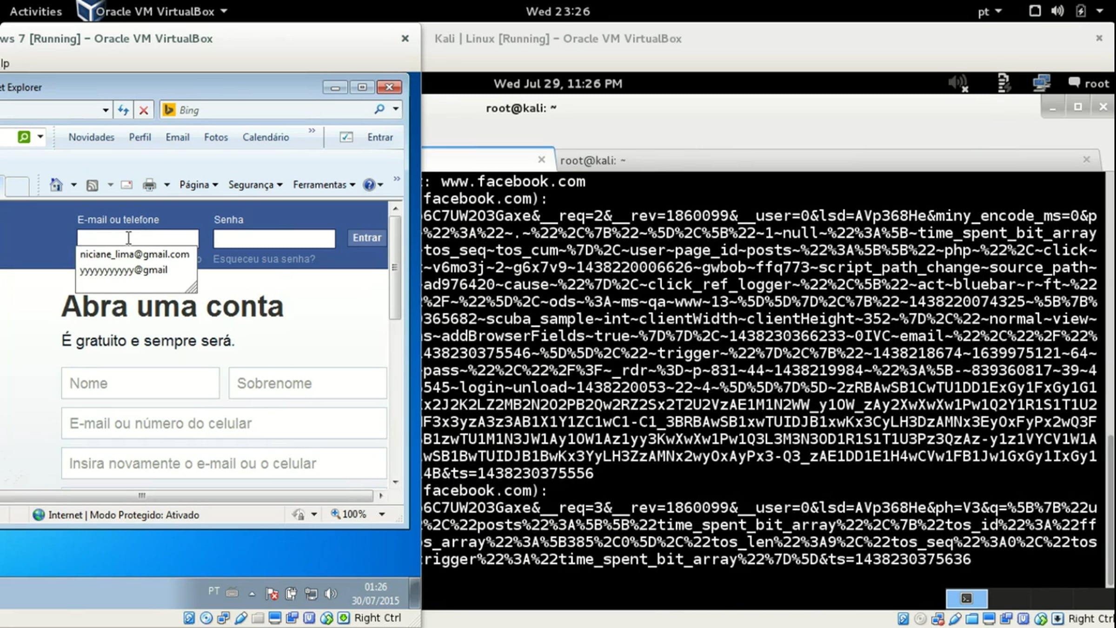This screenshot has width=1116, height=628.
Task: Open Perfil in the toolbar
Action: click(x=140, y=137)
